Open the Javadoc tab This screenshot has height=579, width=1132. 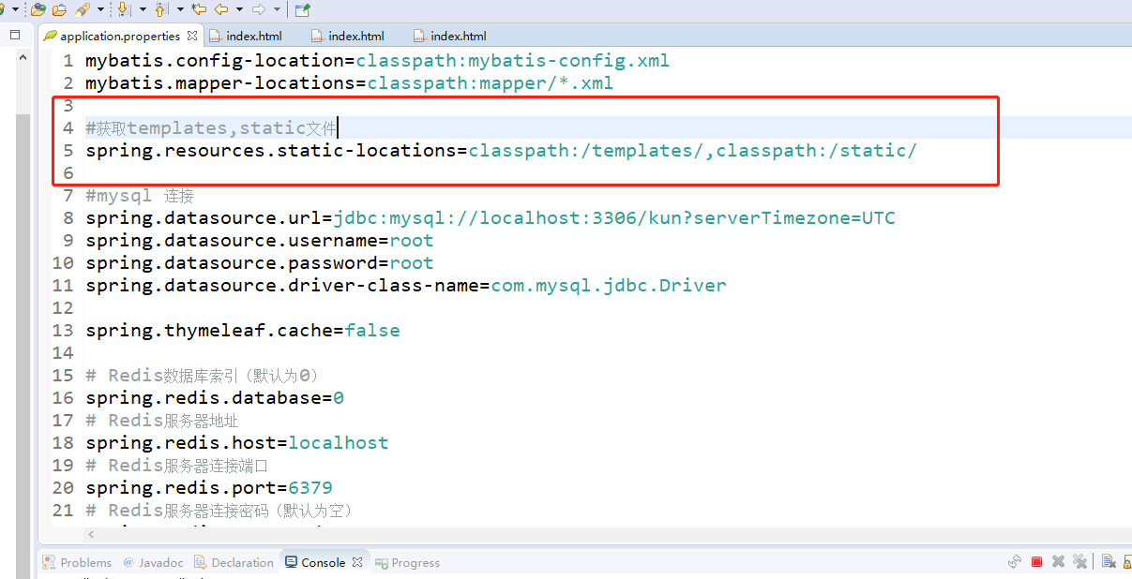point(158,562)
